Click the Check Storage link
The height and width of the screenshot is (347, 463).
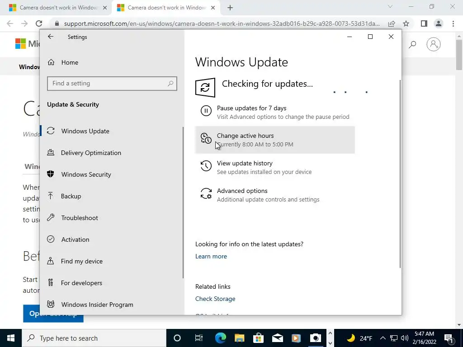pyautogui.click(x=215, y=299)
